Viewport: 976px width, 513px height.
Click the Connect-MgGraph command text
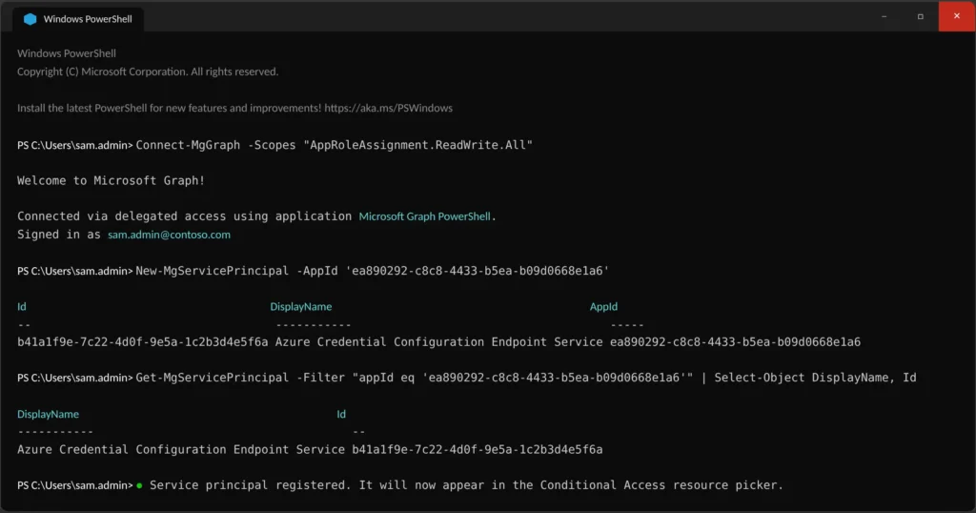(x=188, y=145)
